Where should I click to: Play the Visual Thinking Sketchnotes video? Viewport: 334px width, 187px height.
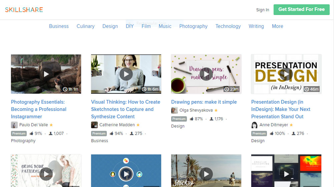pyautogui.click(x=126, y=74)
